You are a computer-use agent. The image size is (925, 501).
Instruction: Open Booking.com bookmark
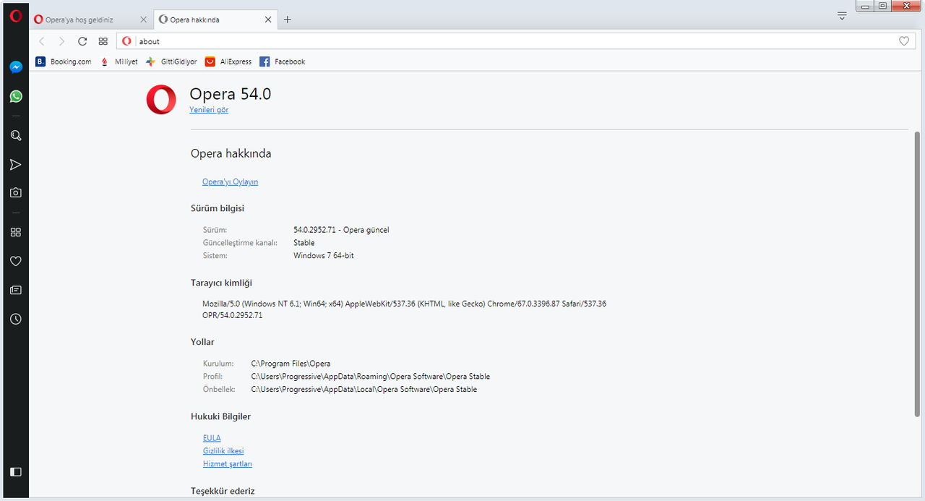coord(64,61)
